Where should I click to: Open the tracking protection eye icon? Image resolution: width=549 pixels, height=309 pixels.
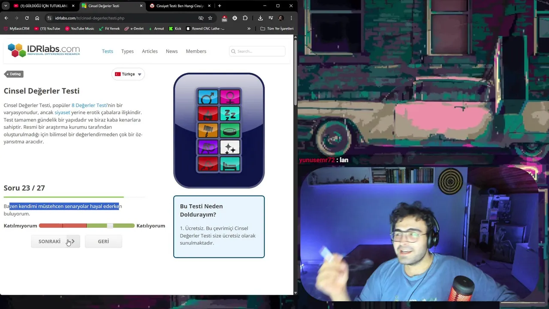[201, 18]
